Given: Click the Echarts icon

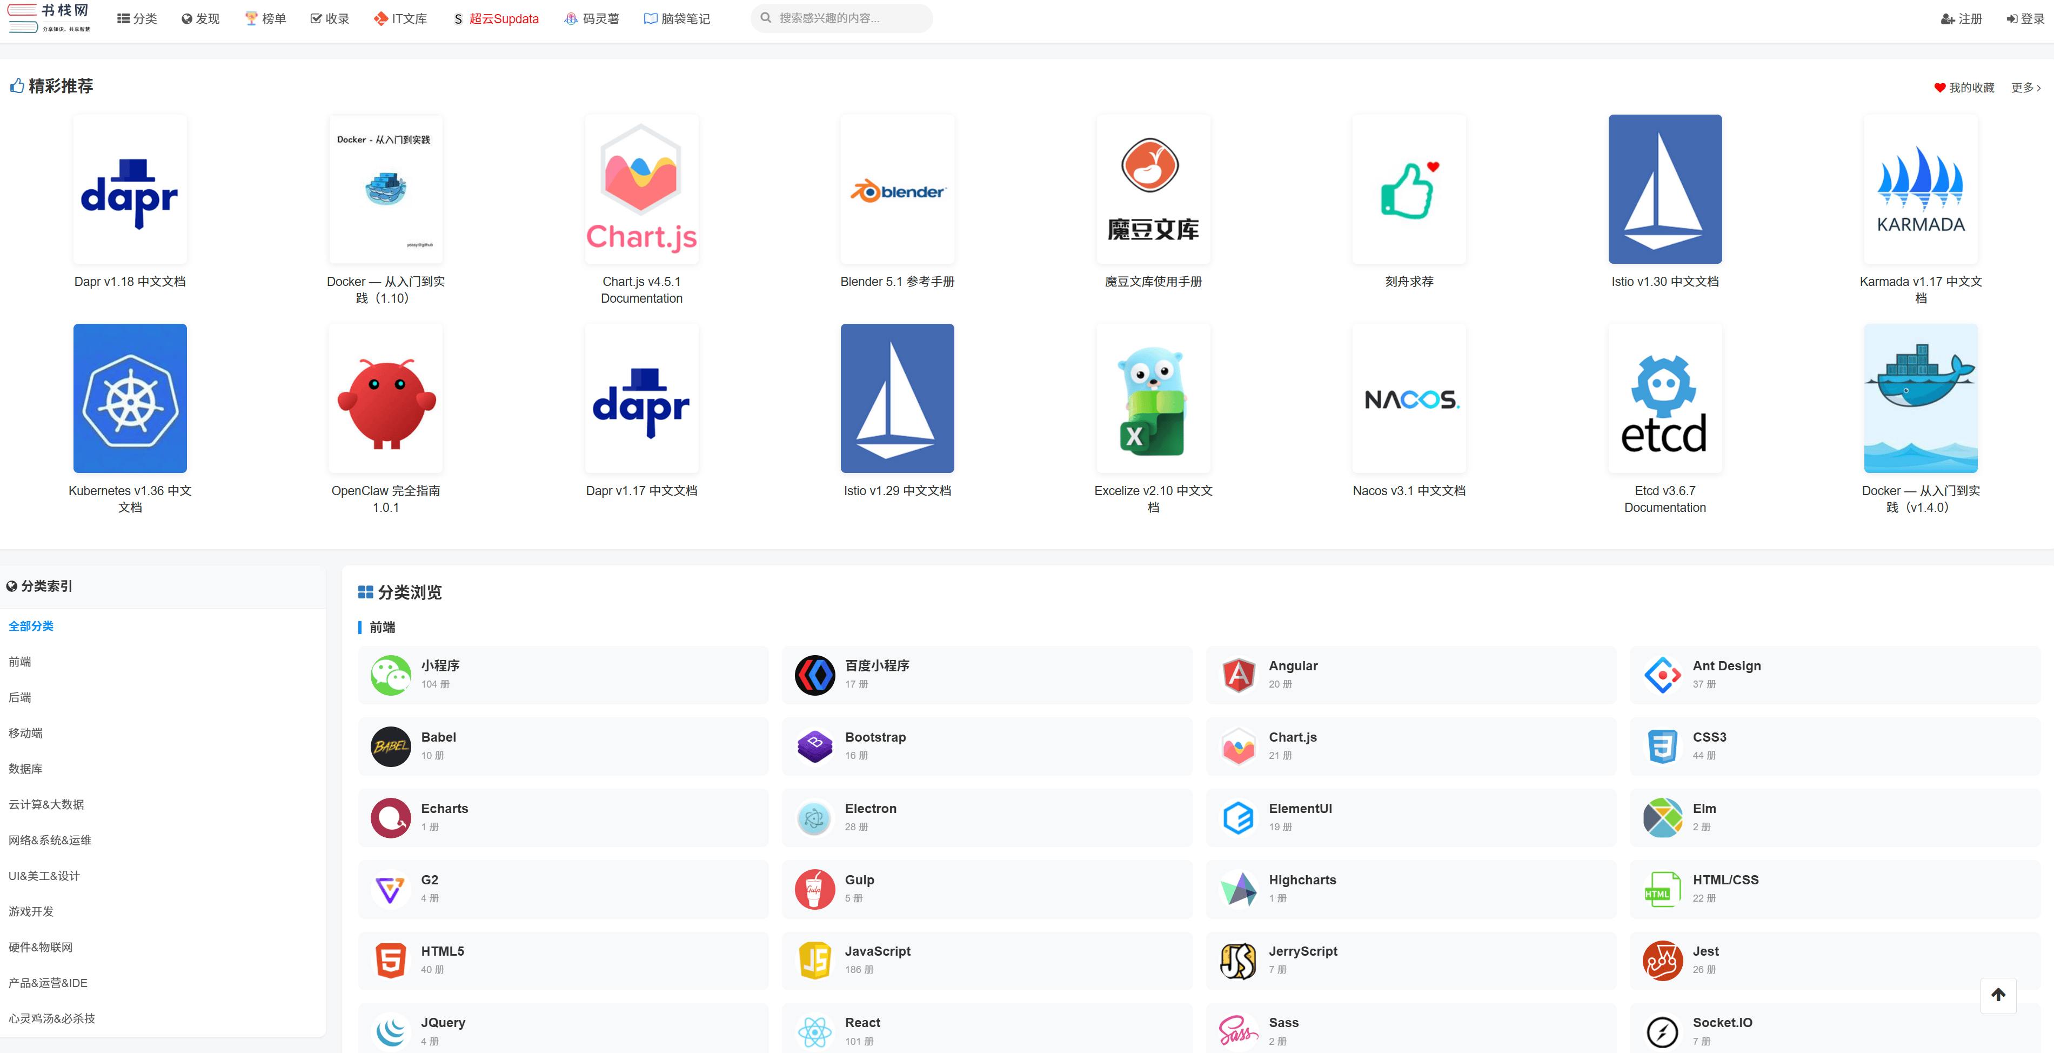Looking at the screenshot, I should click(x=391, y=818).
